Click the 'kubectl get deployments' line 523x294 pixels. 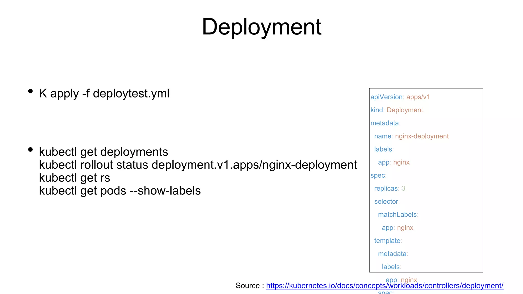click(103, 152)
